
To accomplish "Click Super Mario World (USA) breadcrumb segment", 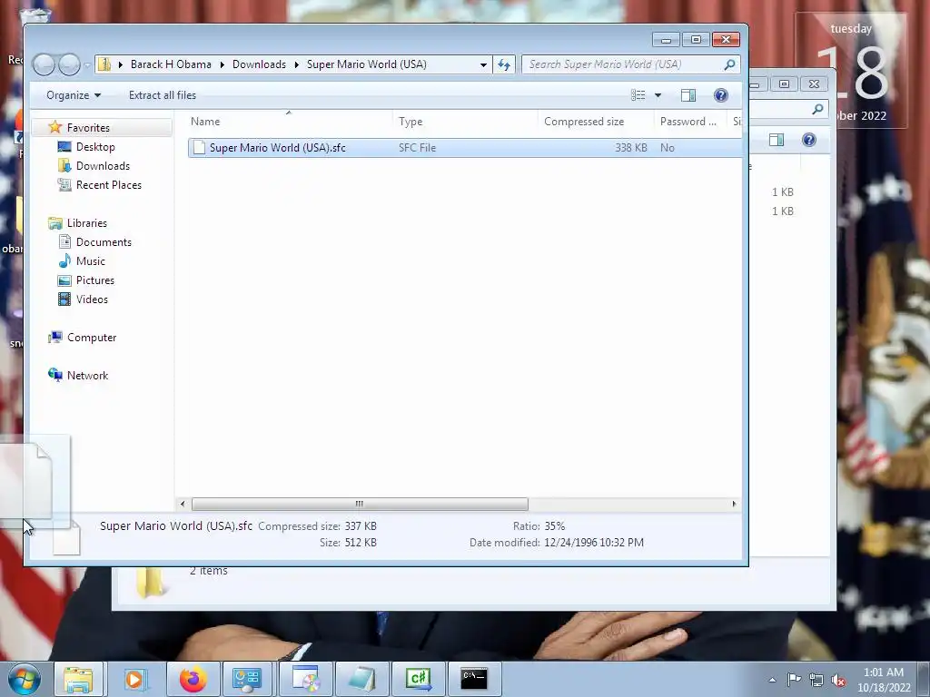I will (x=367, y=64).
